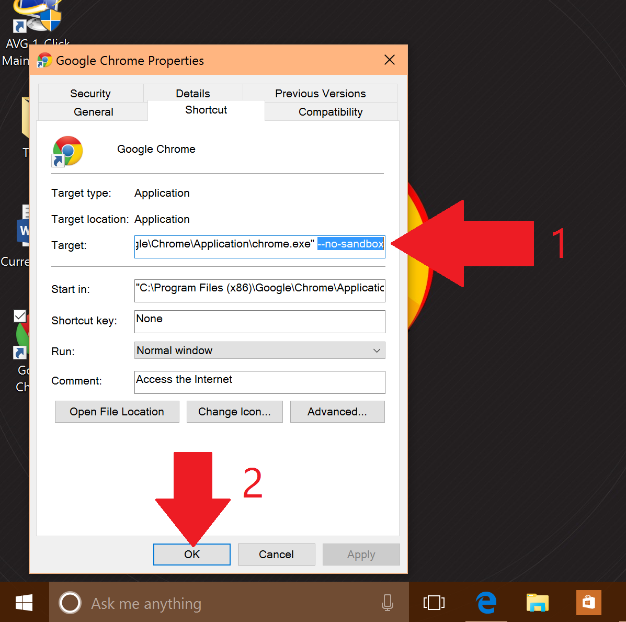Open the Advanced settings button
The width and height of the screenshot is (626, 622).
point(337,412)
